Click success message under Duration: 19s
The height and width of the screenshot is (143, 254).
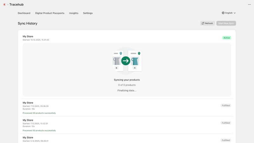coord(39,113)
